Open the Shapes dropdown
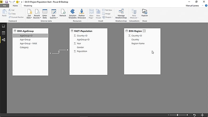Viewport: 208px width, 117px height. [x=108, y=17]
